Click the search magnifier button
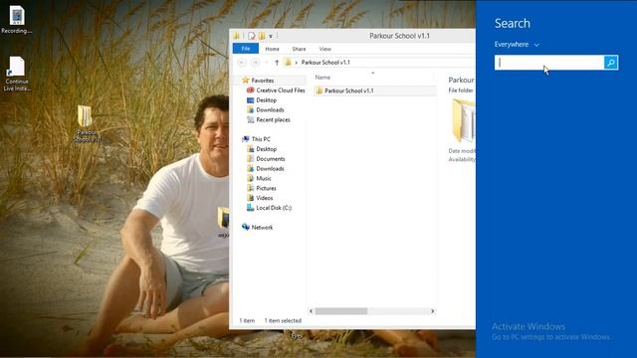This screenshot has width=637, height=358. point(611,63)
